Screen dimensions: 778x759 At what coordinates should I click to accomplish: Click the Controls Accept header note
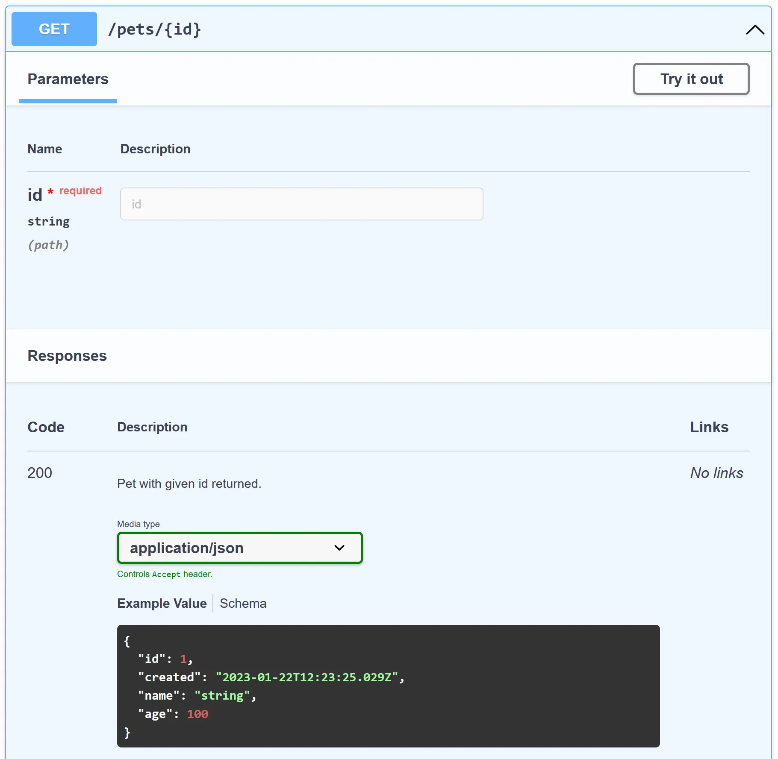tap(165, 574)
